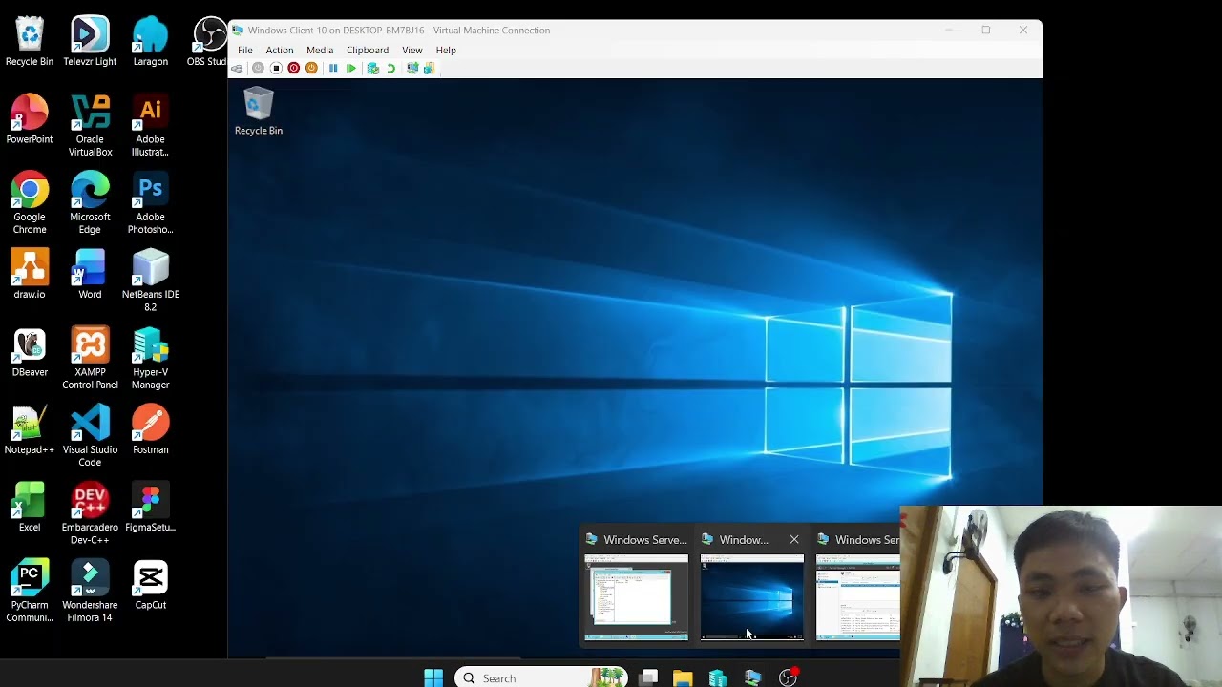Select the Word desktop shortcut
1222x687 pixels.
(90, 274)
